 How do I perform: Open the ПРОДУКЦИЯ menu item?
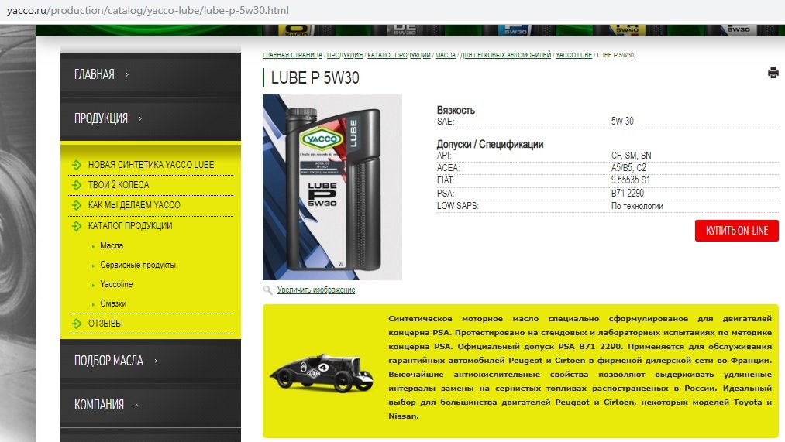(x=101, y=118)
